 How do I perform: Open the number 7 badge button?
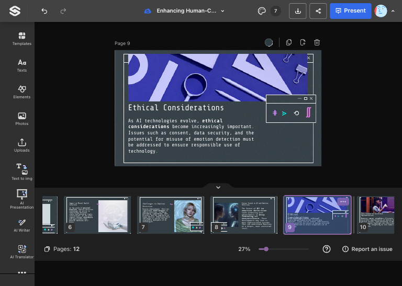click(275, 11)
